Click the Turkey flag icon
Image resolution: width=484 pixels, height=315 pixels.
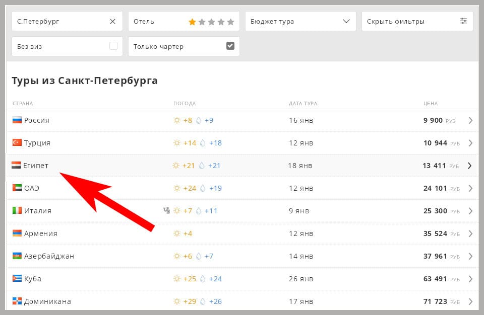(x=17, y=142)
